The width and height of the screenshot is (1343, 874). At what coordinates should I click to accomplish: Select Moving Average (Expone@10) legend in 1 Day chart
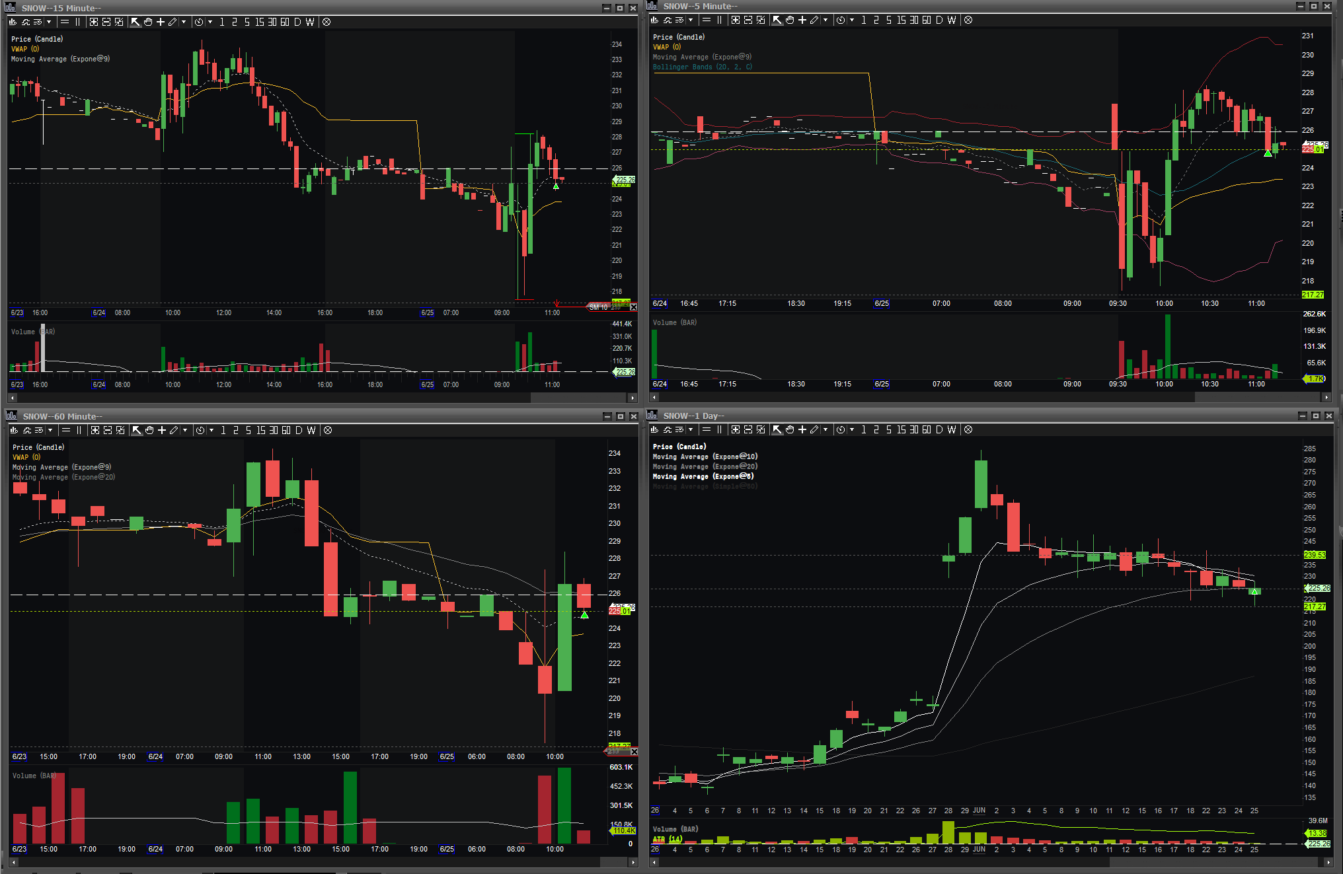pos(705,456)
